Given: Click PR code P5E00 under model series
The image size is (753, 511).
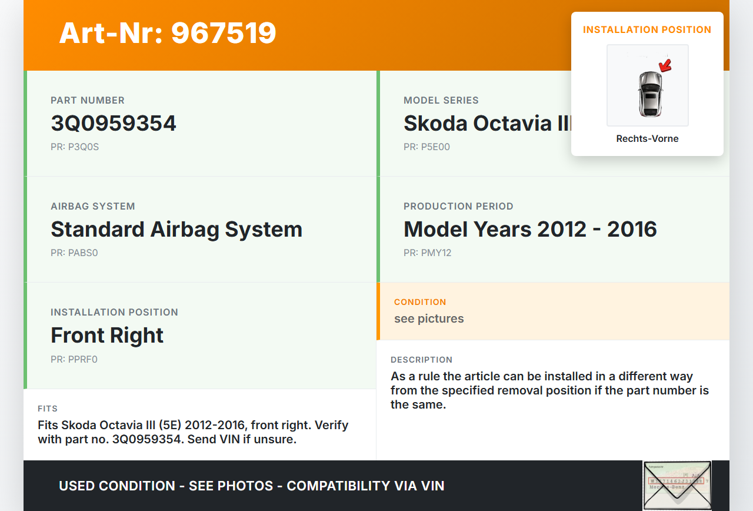Looking at the screenshot, I should click(427, 147).
